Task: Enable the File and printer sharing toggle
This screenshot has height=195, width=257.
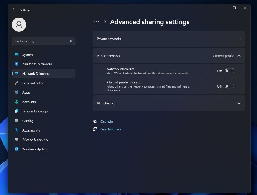Action: click(x=229, y=86)
